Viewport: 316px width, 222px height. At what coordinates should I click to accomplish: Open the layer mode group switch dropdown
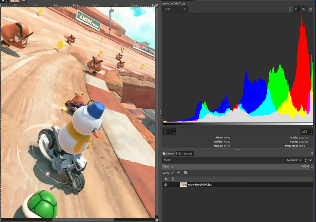[x=308, y=160]
